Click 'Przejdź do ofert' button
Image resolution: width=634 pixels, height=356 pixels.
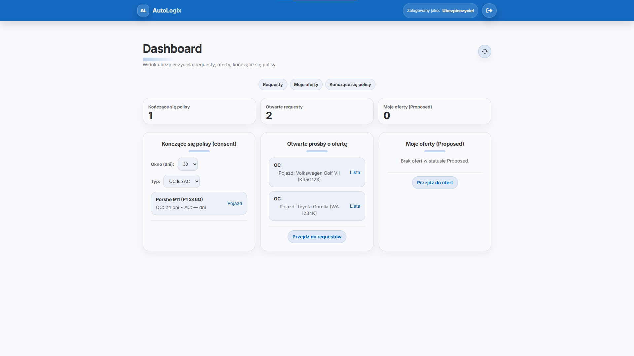(435, 183)
